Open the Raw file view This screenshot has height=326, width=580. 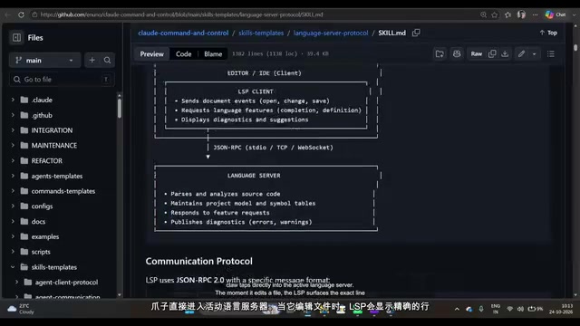tap(477, 54)
